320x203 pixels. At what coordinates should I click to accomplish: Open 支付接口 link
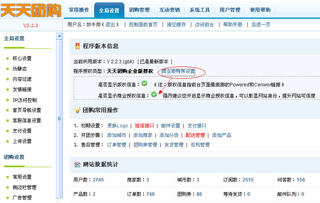pyautogui.click(x=197, y=126)
